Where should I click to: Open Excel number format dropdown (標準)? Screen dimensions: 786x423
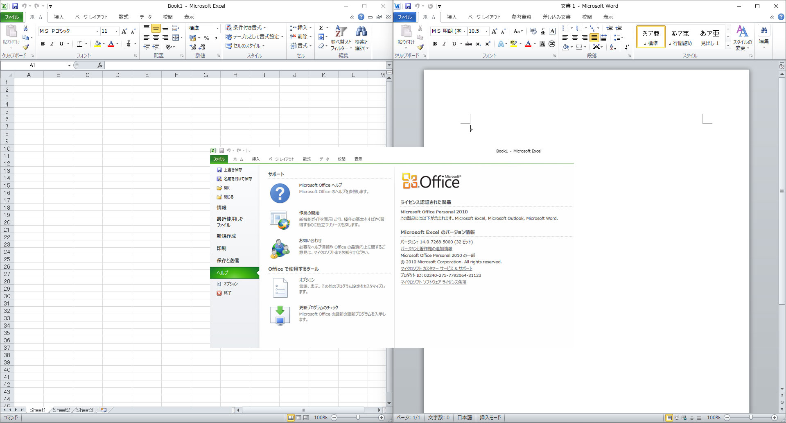pos(217,28)
